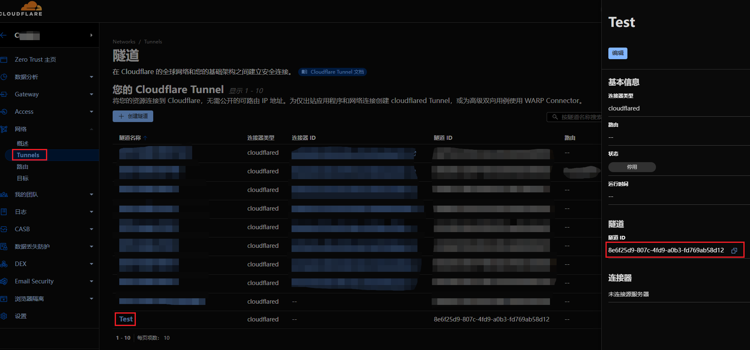This screenshot has height=350, width=750.
Task: Click the back arrow beside the account name
Action: [x=3, y=35]
